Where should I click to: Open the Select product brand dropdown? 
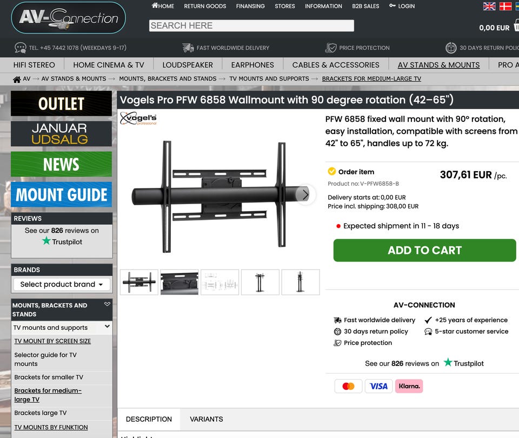pyautogui.click(x=62, y=284)
